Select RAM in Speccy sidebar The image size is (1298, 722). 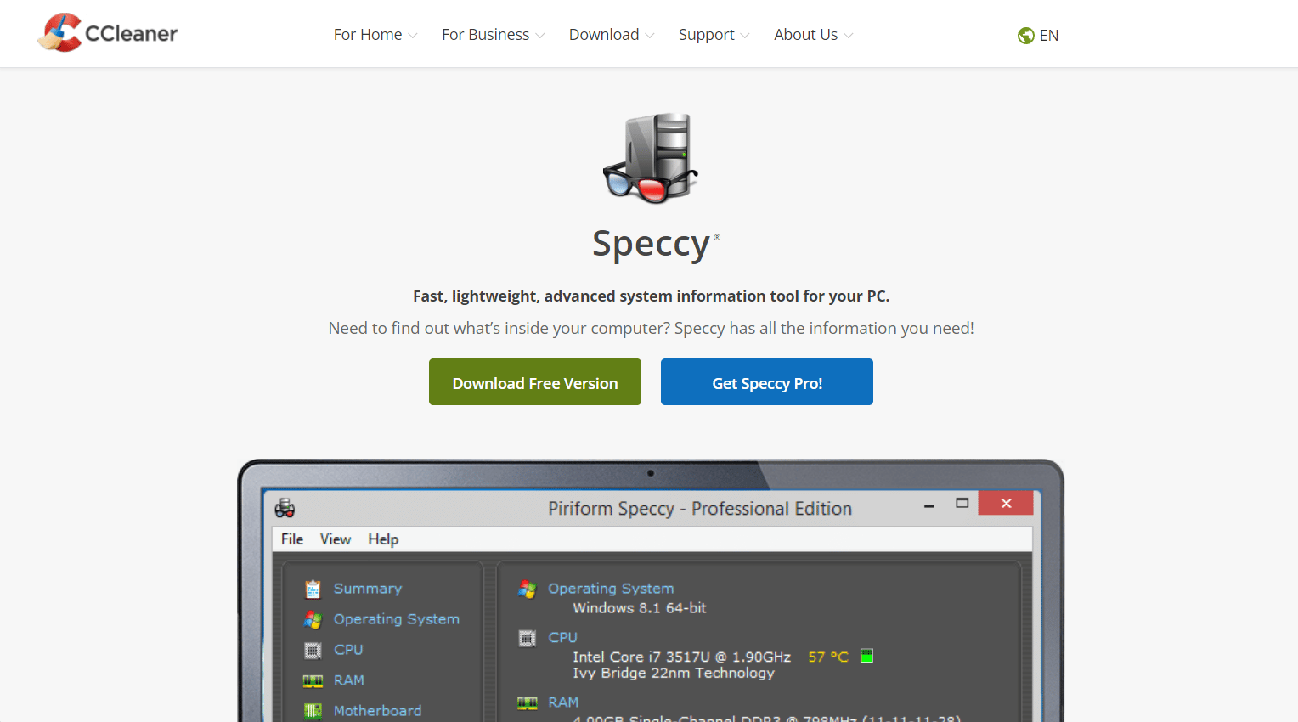click(x=349, y=680)
